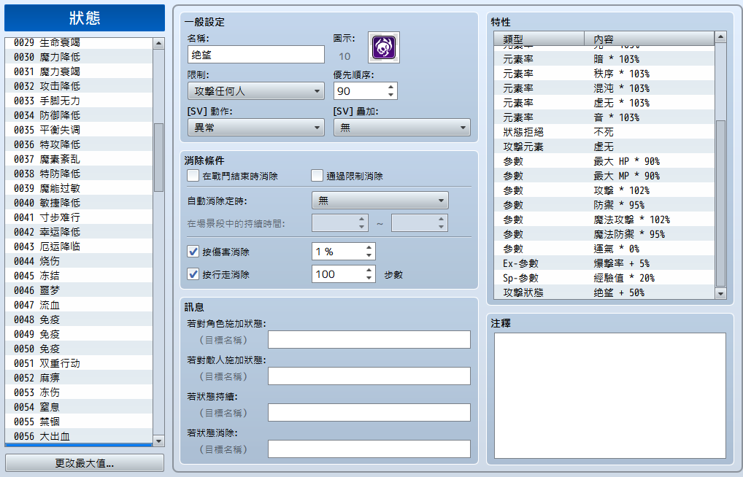Viewport: 743px width, 477px height.
Task: Click the 內容 column header
Action: click(649, 39)
